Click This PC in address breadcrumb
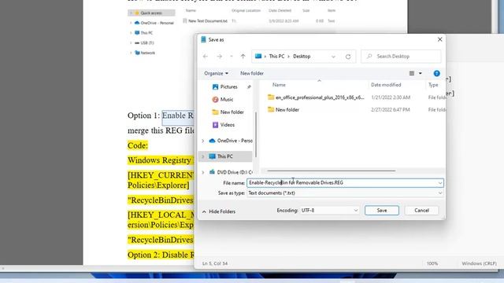Image resolution: width=504 pixels, height=283 pixels. click(276, 57)
